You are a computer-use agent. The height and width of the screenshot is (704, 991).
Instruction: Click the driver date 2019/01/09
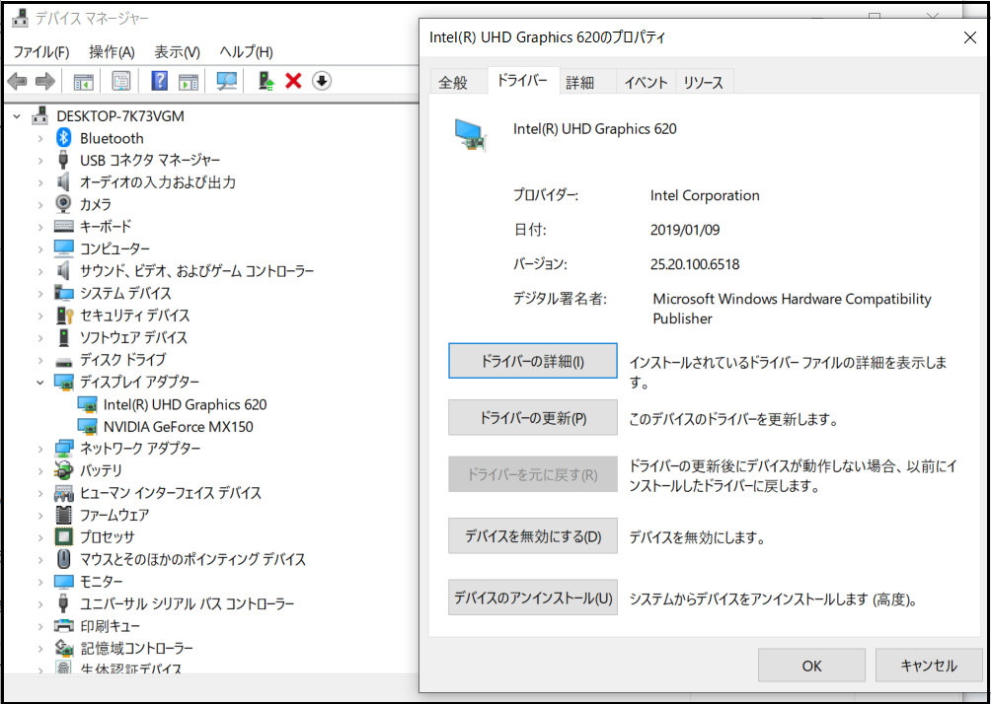685,230
